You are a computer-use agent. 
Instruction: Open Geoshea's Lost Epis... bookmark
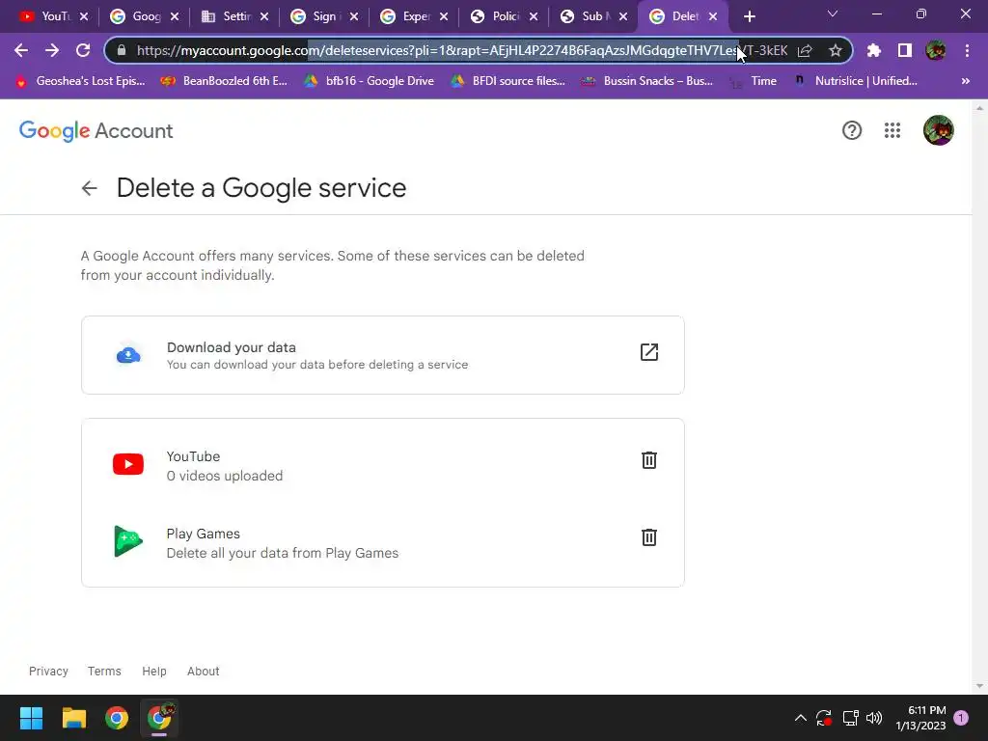pyautogui.click(x=80, y=81)
